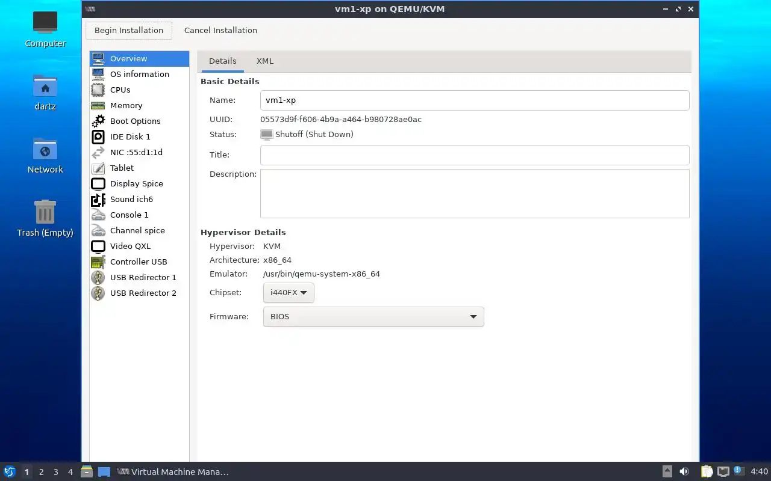Open the Firmware BIOS dropdown
The image size is (771, 481).
[x=373, y=317]
